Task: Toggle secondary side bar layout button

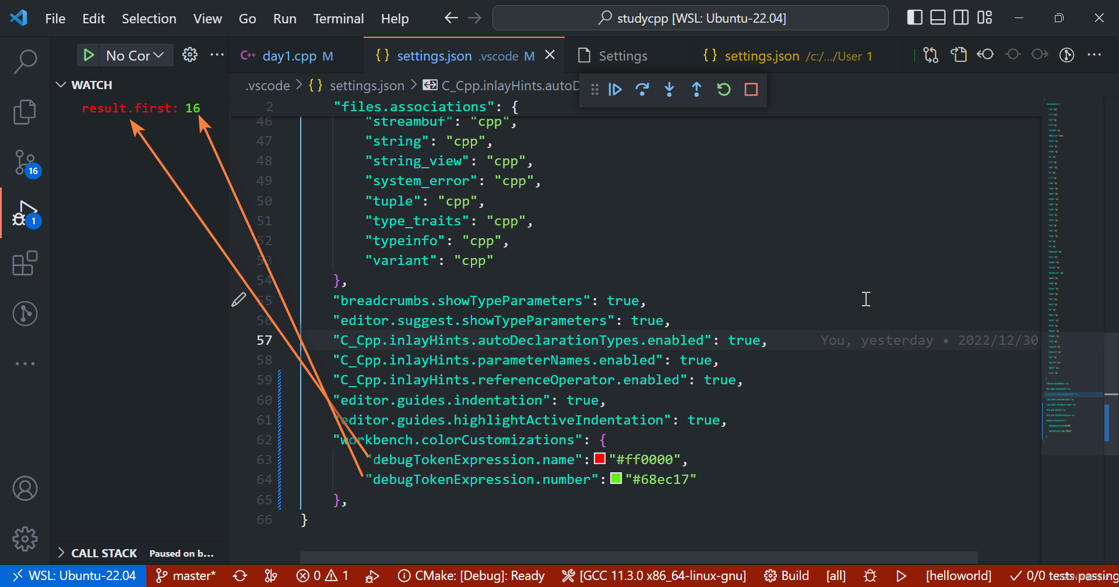Action: [961, 17]
